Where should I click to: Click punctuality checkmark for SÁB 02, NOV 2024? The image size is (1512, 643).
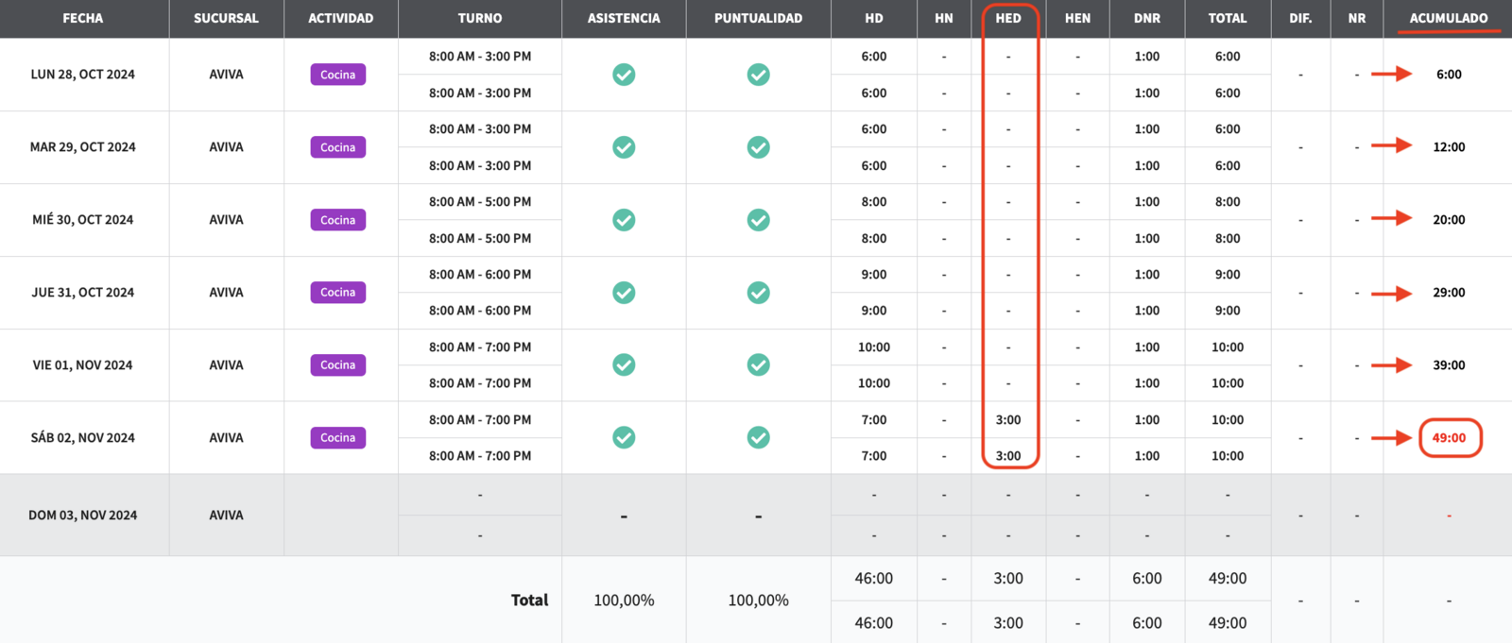(758, 437)
